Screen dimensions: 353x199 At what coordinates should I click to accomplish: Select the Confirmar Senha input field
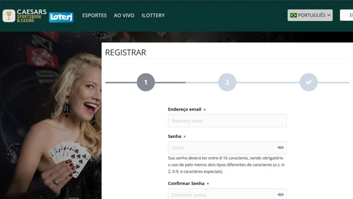coord(222,195)
